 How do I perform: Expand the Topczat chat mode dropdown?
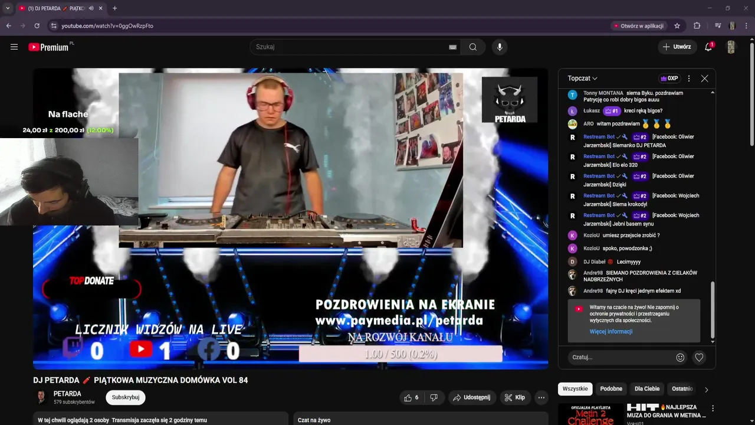[582, 79]
